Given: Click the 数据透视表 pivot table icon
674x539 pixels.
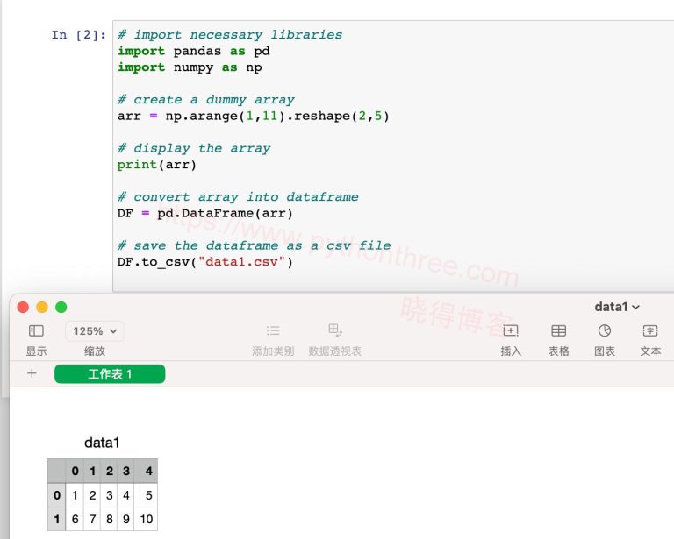Looking at the screenshot, I should [334, 330].
